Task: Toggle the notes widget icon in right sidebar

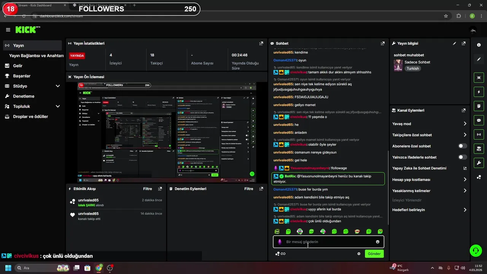Action: [479, 106]
